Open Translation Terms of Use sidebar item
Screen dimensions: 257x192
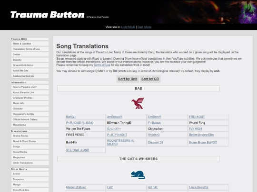click(x=30, y=49)
